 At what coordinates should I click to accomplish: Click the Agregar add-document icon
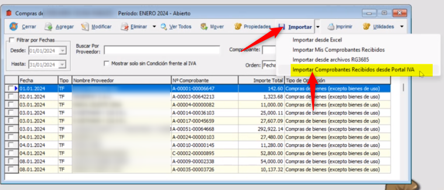49,27
